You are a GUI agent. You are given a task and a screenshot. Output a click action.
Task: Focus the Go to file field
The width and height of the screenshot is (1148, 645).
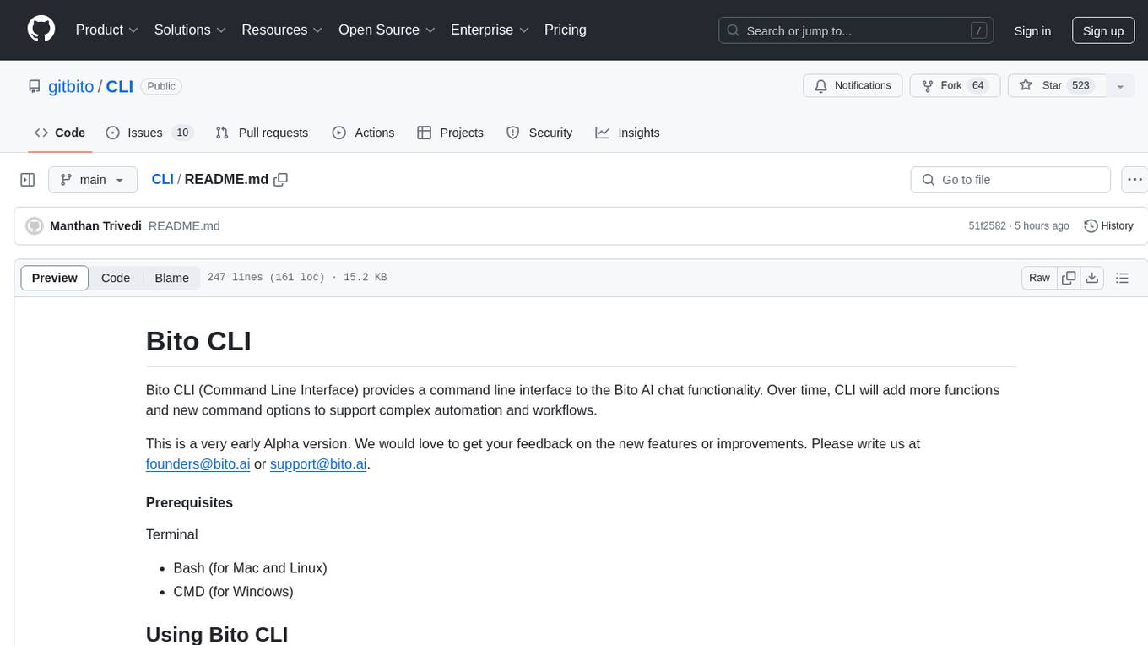coord(1010,180)
